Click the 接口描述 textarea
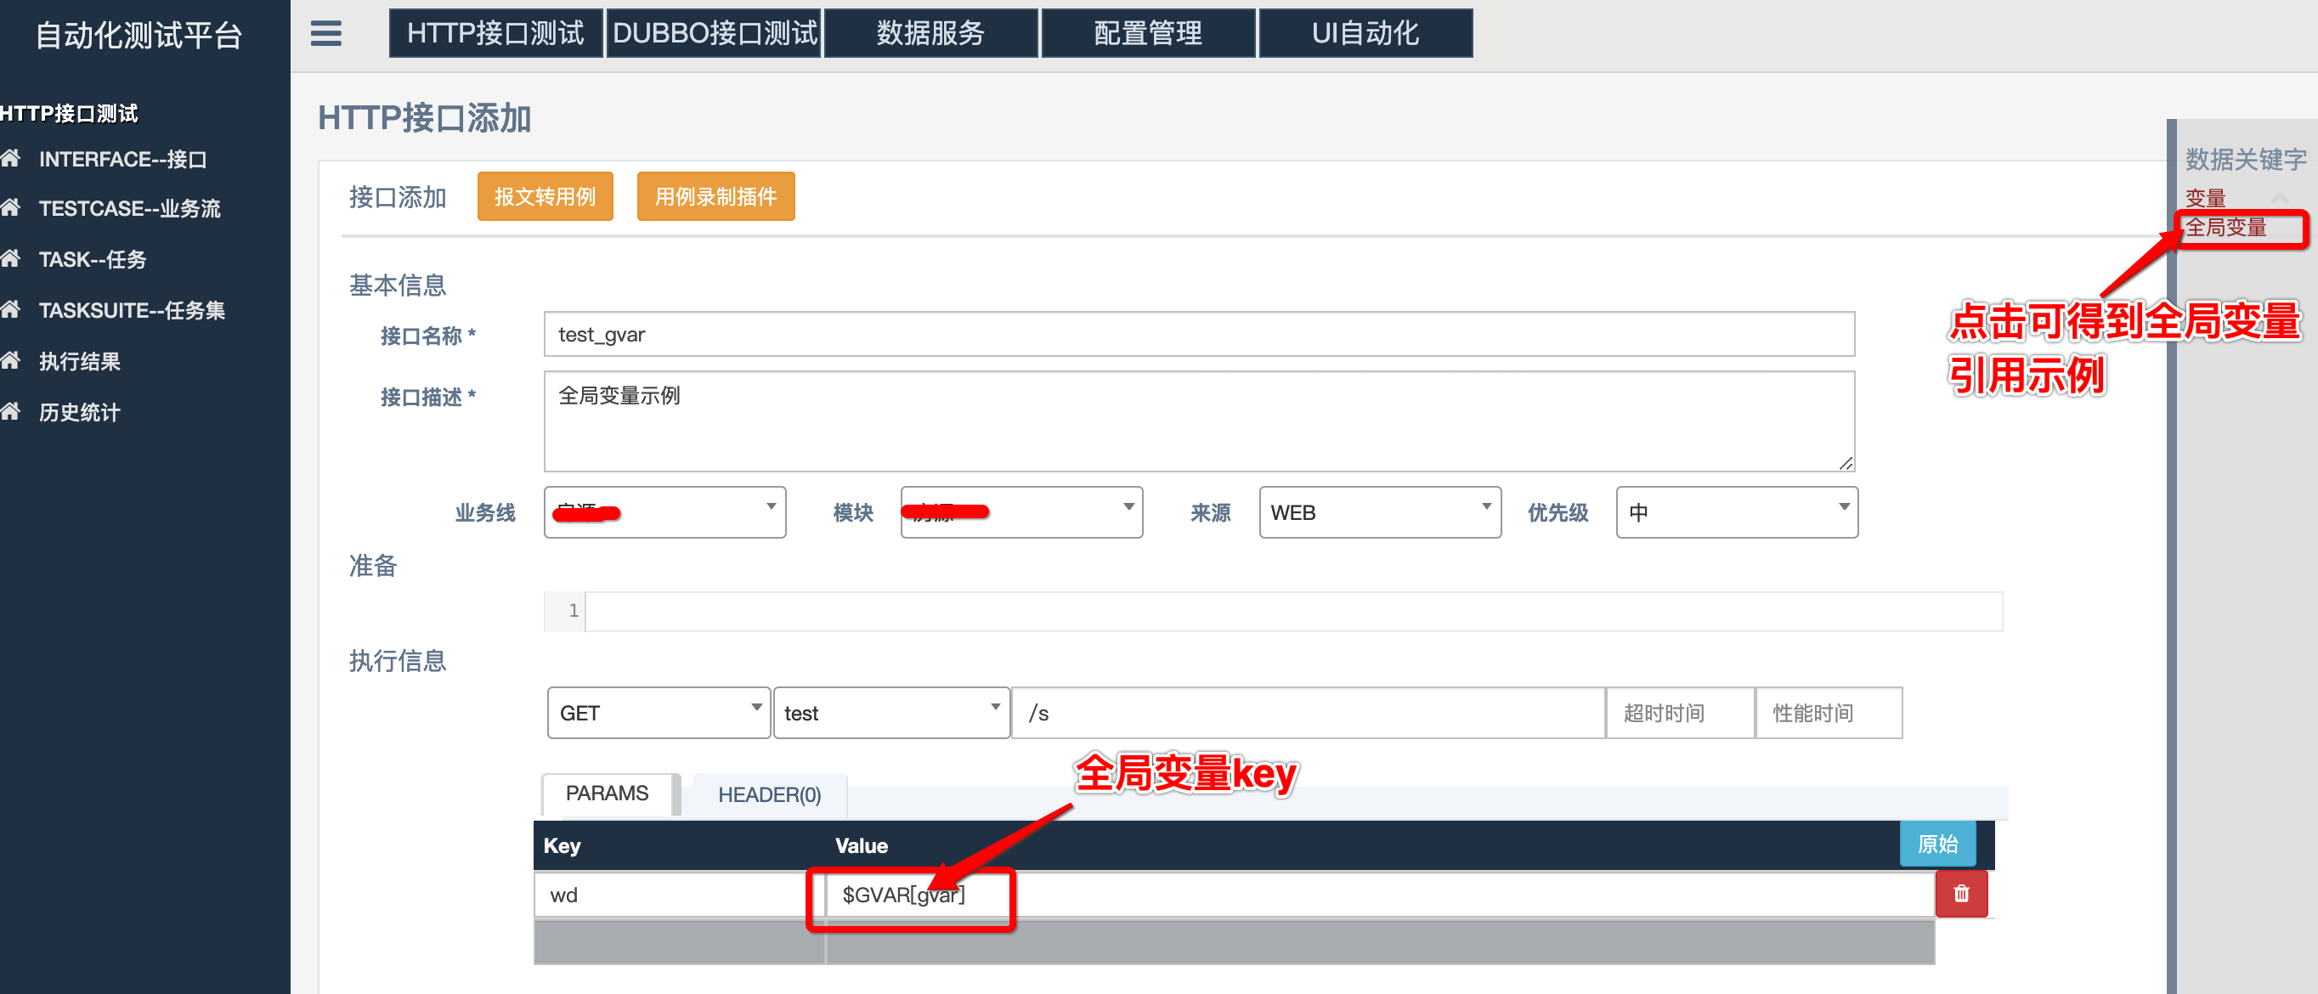2318x994 pixels. coord(1200,421)
